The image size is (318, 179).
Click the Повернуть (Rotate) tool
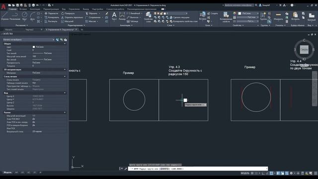point(68,13)
